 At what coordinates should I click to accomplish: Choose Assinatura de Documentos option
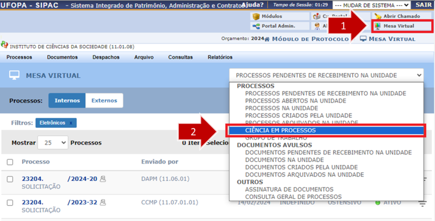pyautogui.click(x=289, y=190)
